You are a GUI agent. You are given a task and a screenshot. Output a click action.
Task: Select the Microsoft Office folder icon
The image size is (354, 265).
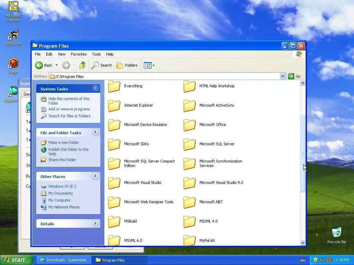189,125
